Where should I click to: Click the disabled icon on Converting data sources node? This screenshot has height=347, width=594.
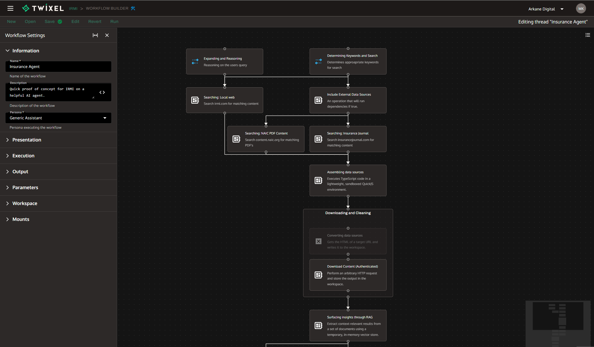[x=318, y=241]
